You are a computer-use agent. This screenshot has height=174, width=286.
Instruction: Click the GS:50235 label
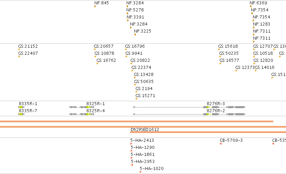[229, 53]
